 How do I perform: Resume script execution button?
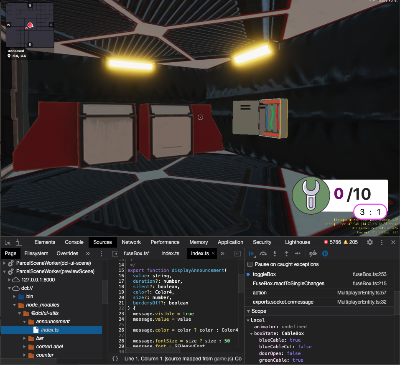pyautogui.click(x=252, y=253)
